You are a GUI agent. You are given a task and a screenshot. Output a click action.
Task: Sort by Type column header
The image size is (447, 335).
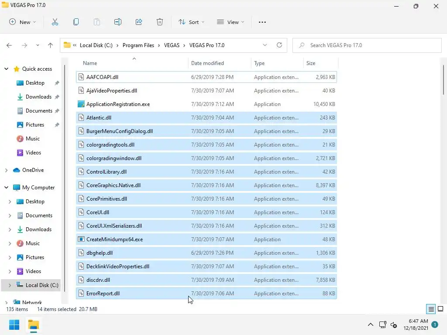pos(277,63)
